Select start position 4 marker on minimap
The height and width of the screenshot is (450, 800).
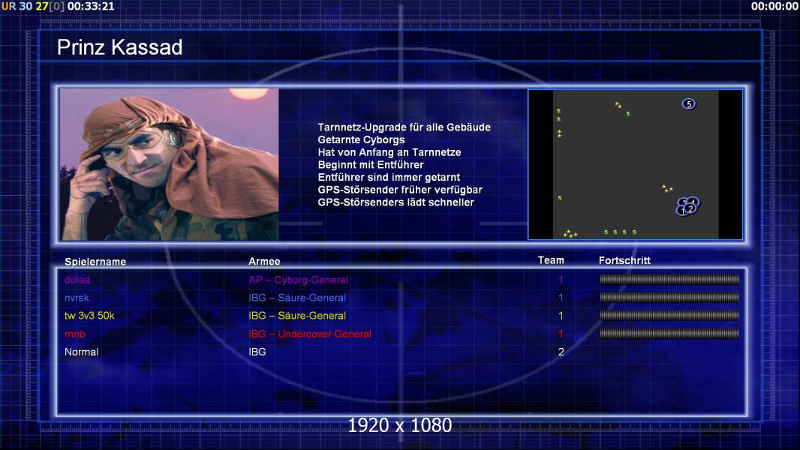click(x=693, y=201)
